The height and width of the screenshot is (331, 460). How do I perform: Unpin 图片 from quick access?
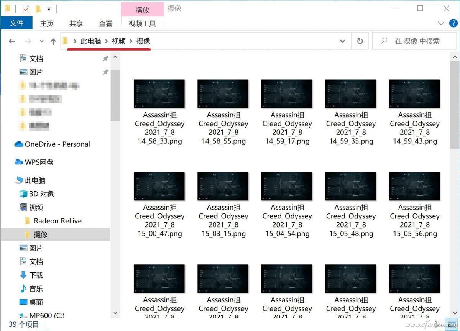(106, 72)
